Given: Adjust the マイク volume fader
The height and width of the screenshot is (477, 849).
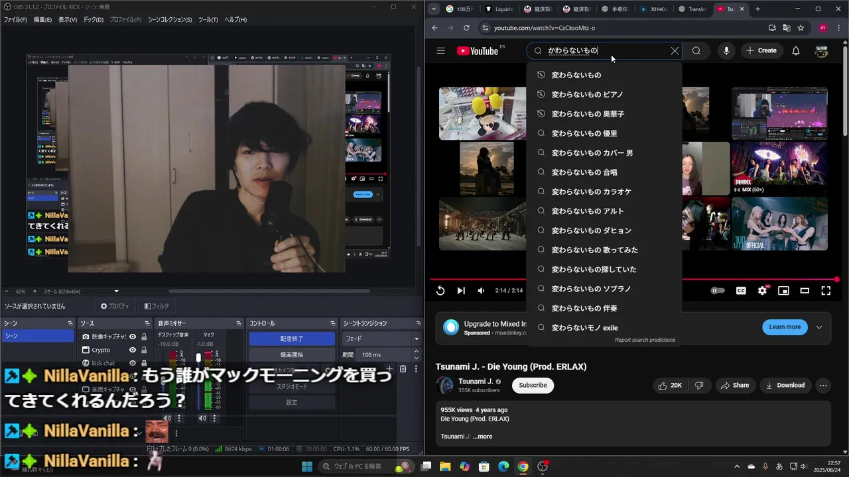Looking at the screenshot, I should [x=198, y=358].
